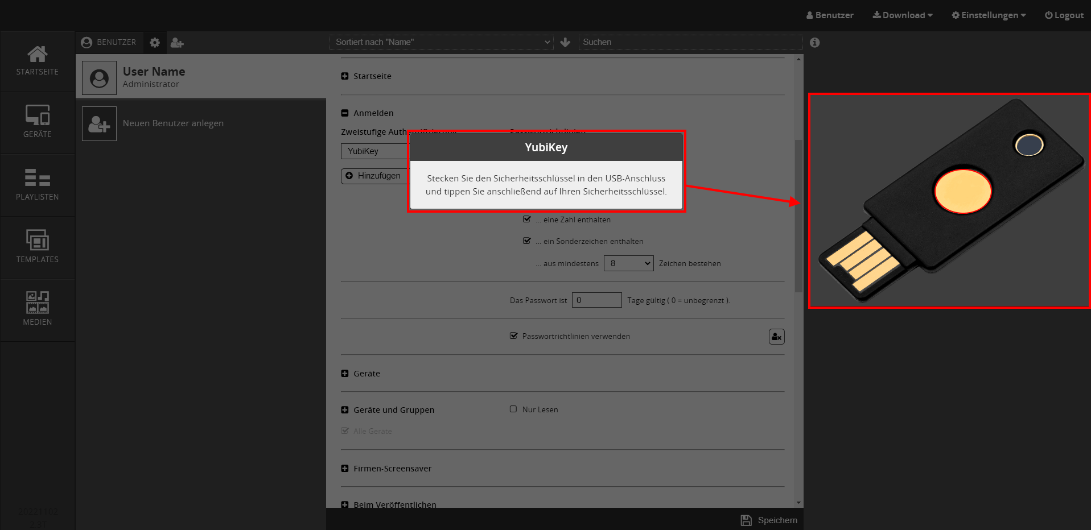Open the Download menu
1091x530 pixels.
point(903,15)
